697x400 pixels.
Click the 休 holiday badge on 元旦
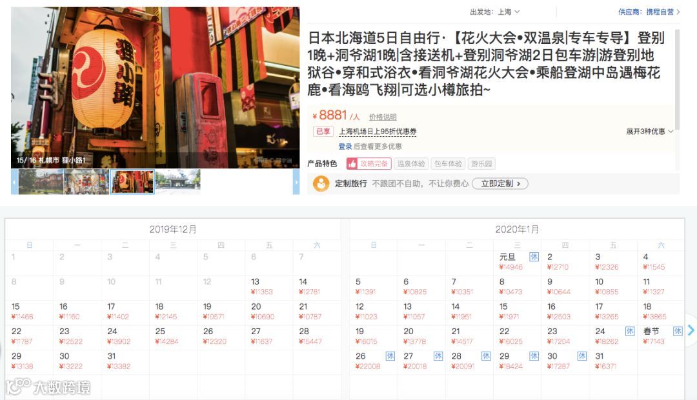[x=534, y=256]
